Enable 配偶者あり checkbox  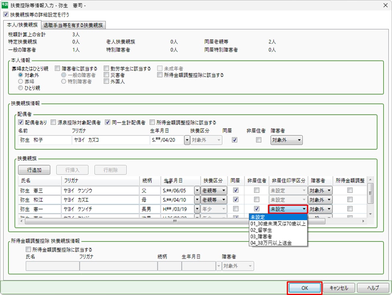[21, 122]
